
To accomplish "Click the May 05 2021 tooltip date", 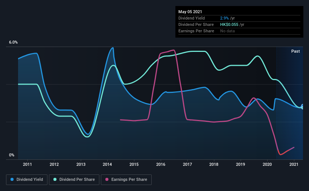I will 190,12.
